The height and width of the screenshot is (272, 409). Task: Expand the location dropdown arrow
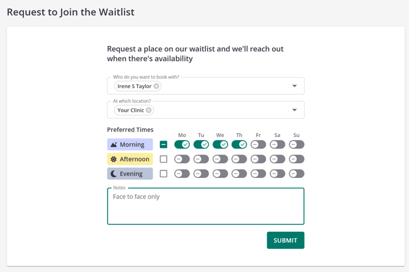294,110
